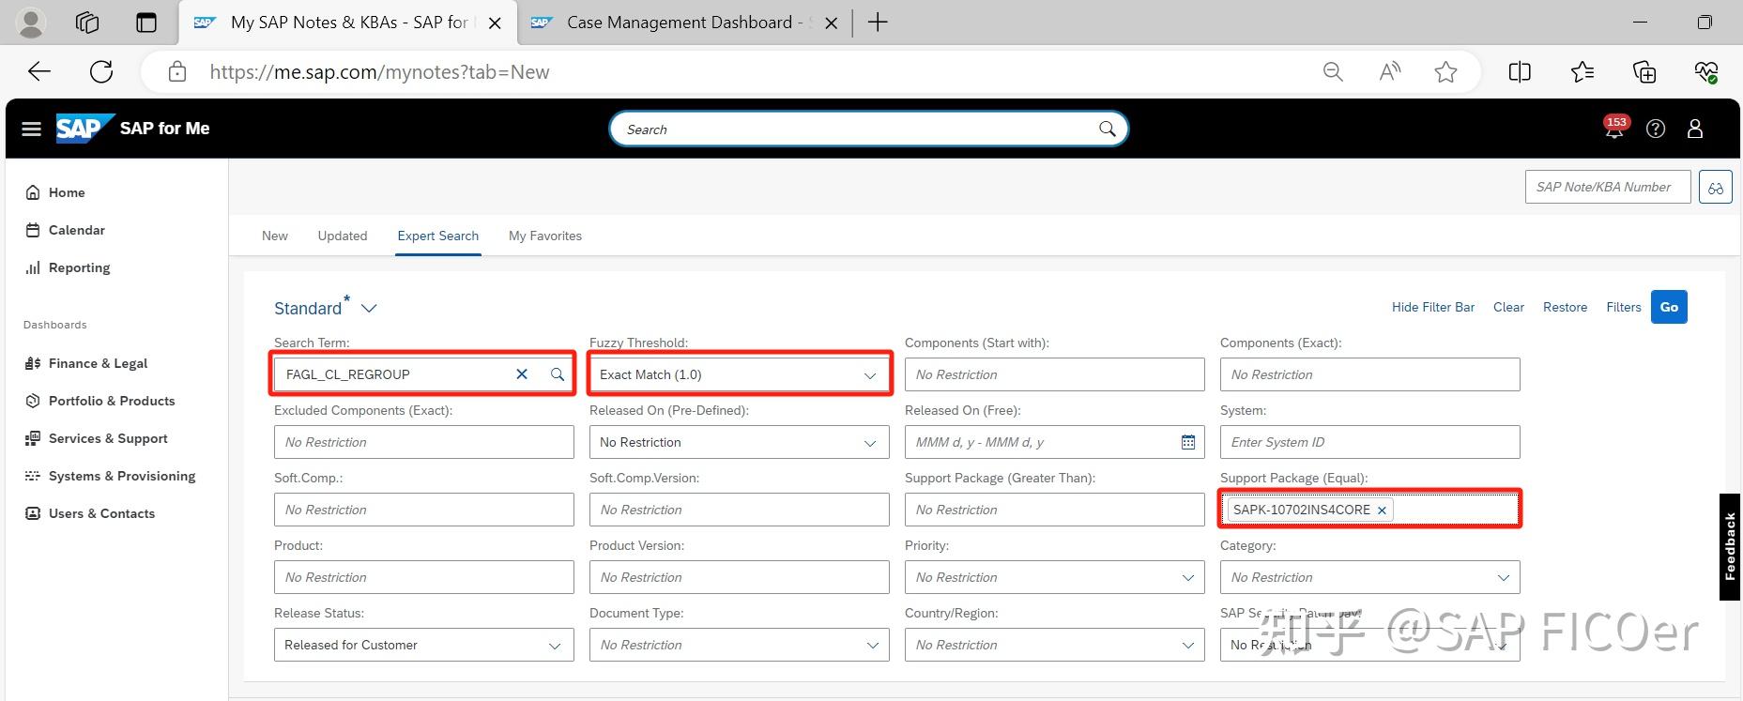Open the help question mark icon
The width and height of the screenshot is (1743, 701).
[x=1656, y=129]
